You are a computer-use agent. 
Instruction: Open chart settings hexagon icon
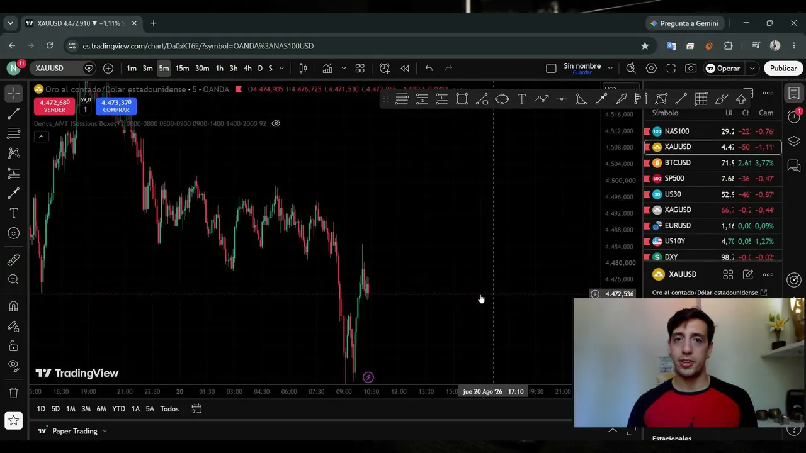(651, 68)
